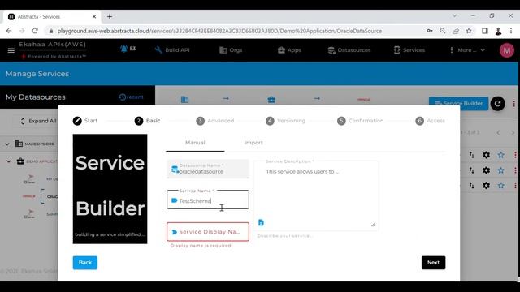The image size is (520, 292).
Task: Bookmark this page with the star icon
Action: pyautogui.click(x=469, y=31)
